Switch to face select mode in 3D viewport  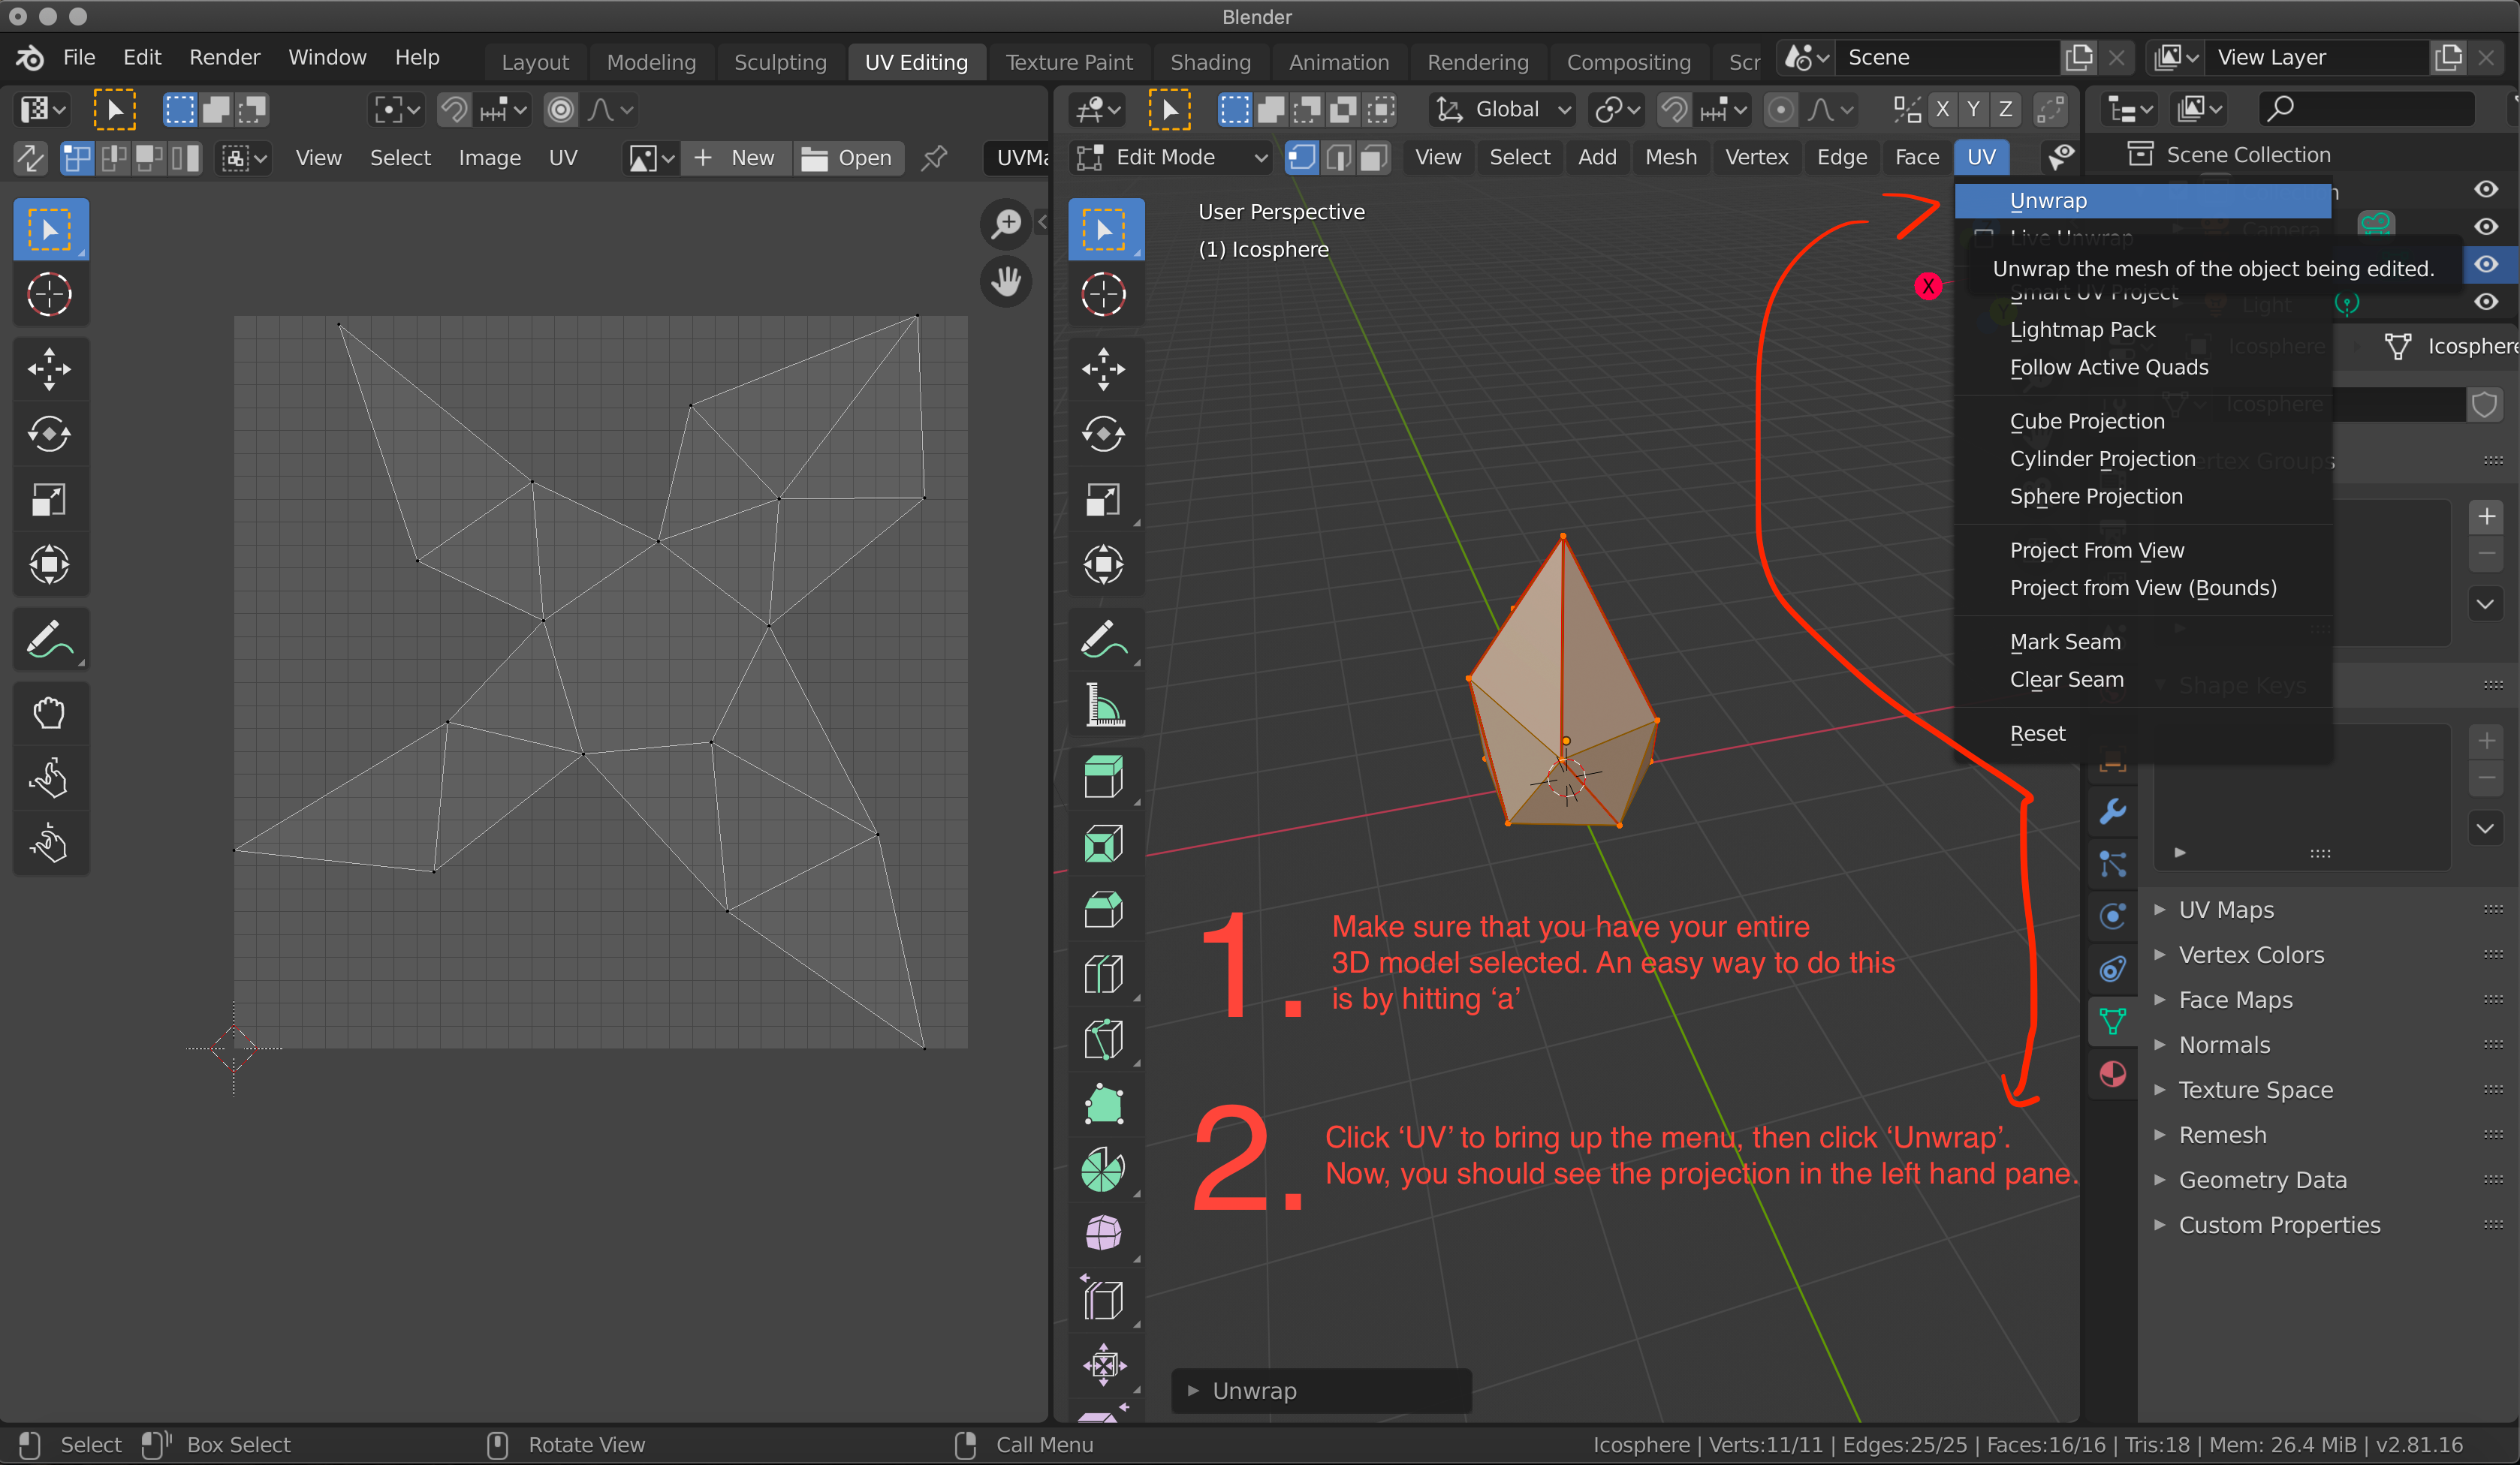(x=1375, y=158)
